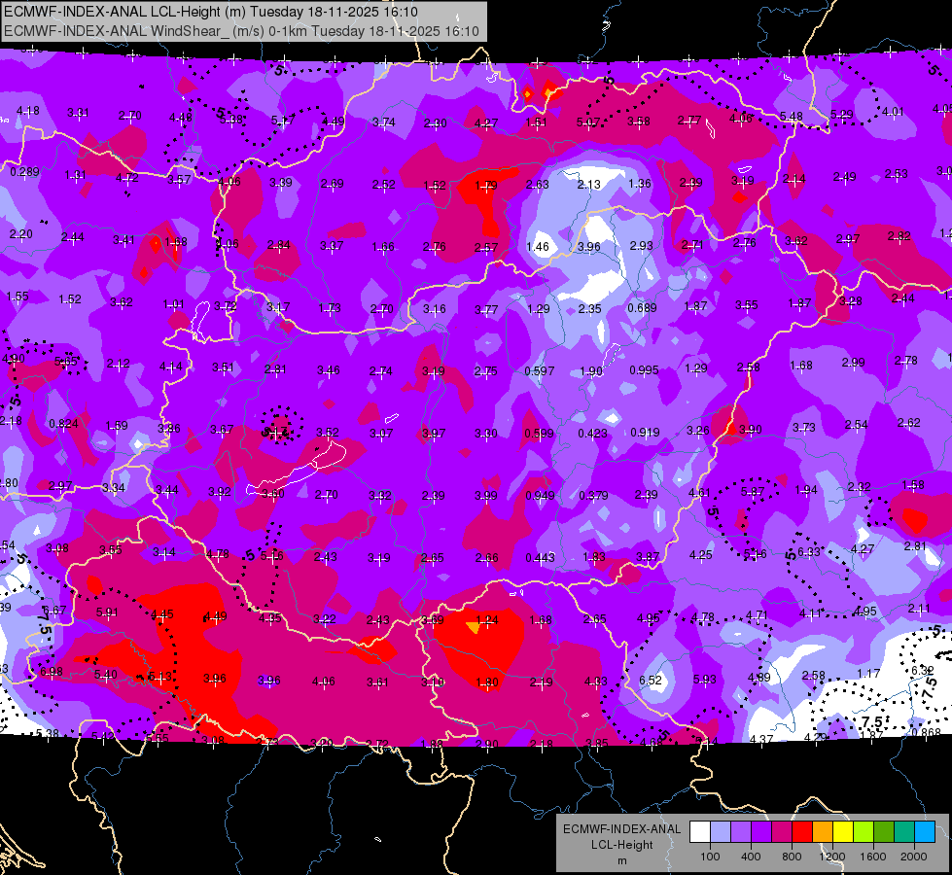The height and width of the screenshot is (875, 952).
Task: Click the wind shear value 0.599
Action: click(x=539, y=433)
